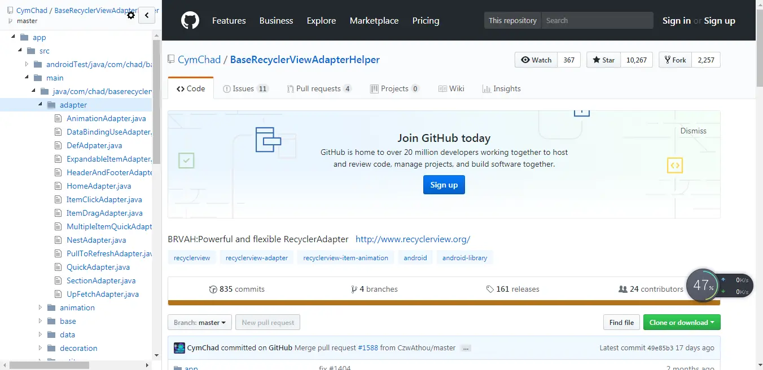This screenshot has width=763, height=370.
Task: Collapse the src folder in tree
Action: point(20,51)
